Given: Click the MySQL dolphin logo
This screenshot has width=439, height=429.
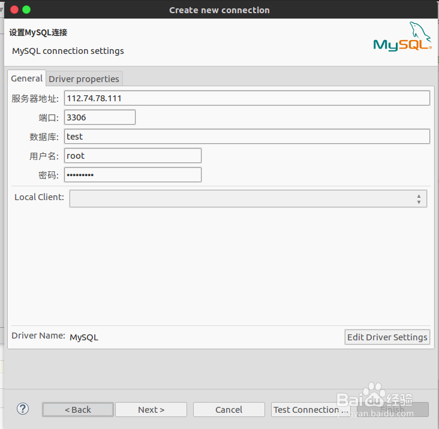Looking at the screenshot, I should (x=402, y=37).
